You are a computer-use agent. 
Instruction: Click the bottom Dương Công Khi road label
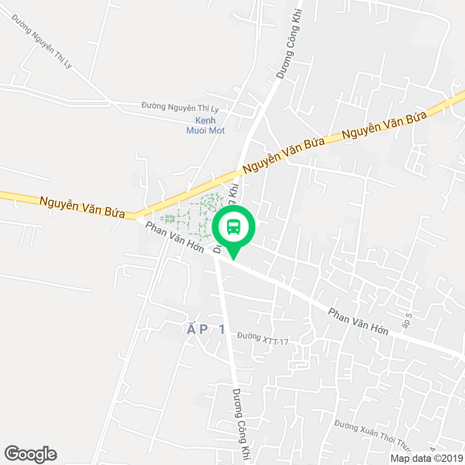tap(241, 424)
